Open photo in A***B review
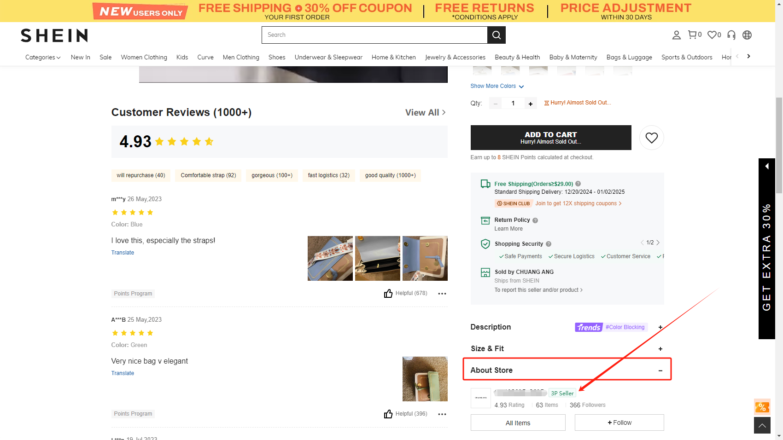Viewport: 783px width, 440px height. pyautogui.click(x=425, y=379)
